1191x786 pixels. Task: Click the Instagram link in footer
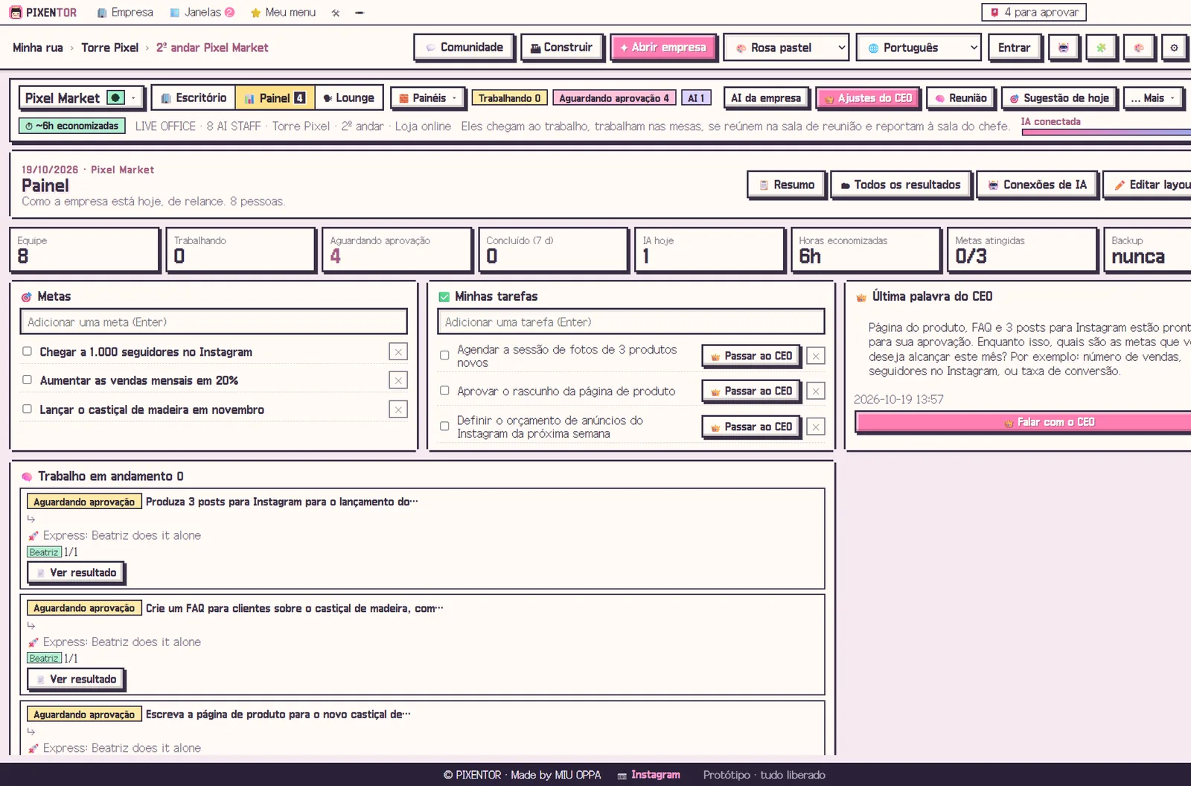649,775
